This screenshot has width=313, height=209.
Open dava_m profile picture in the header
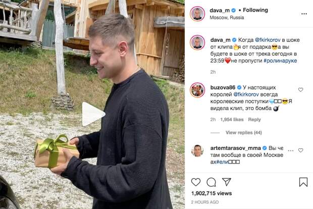pos(197,14)
